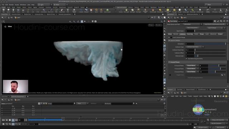Add an Ambient Light from the shelf
The image size is (229, 129).
(x=200, y=10)
